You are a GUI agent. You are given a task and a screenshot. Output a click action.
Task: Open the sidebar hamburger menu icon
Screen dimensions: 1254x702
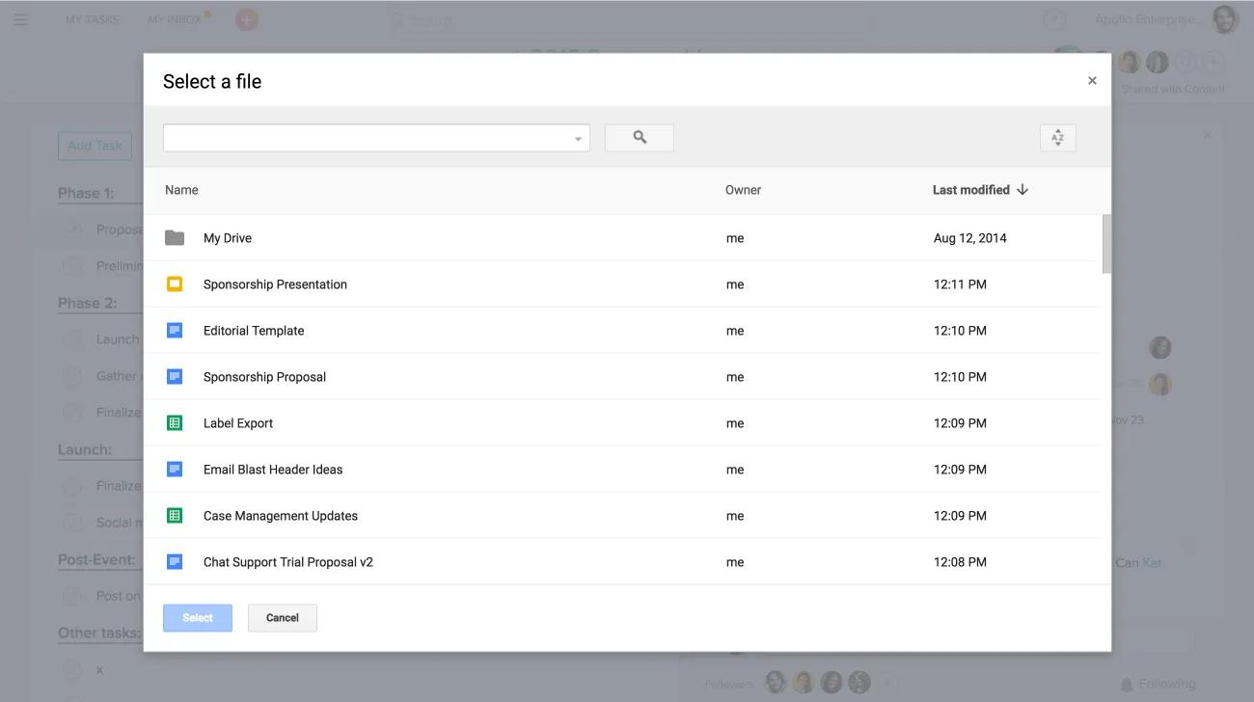[20, 18]
